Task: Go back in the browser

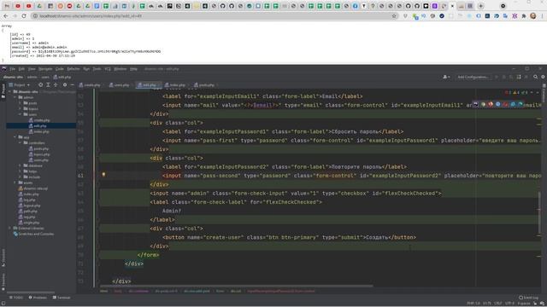Action: [6, 16]
